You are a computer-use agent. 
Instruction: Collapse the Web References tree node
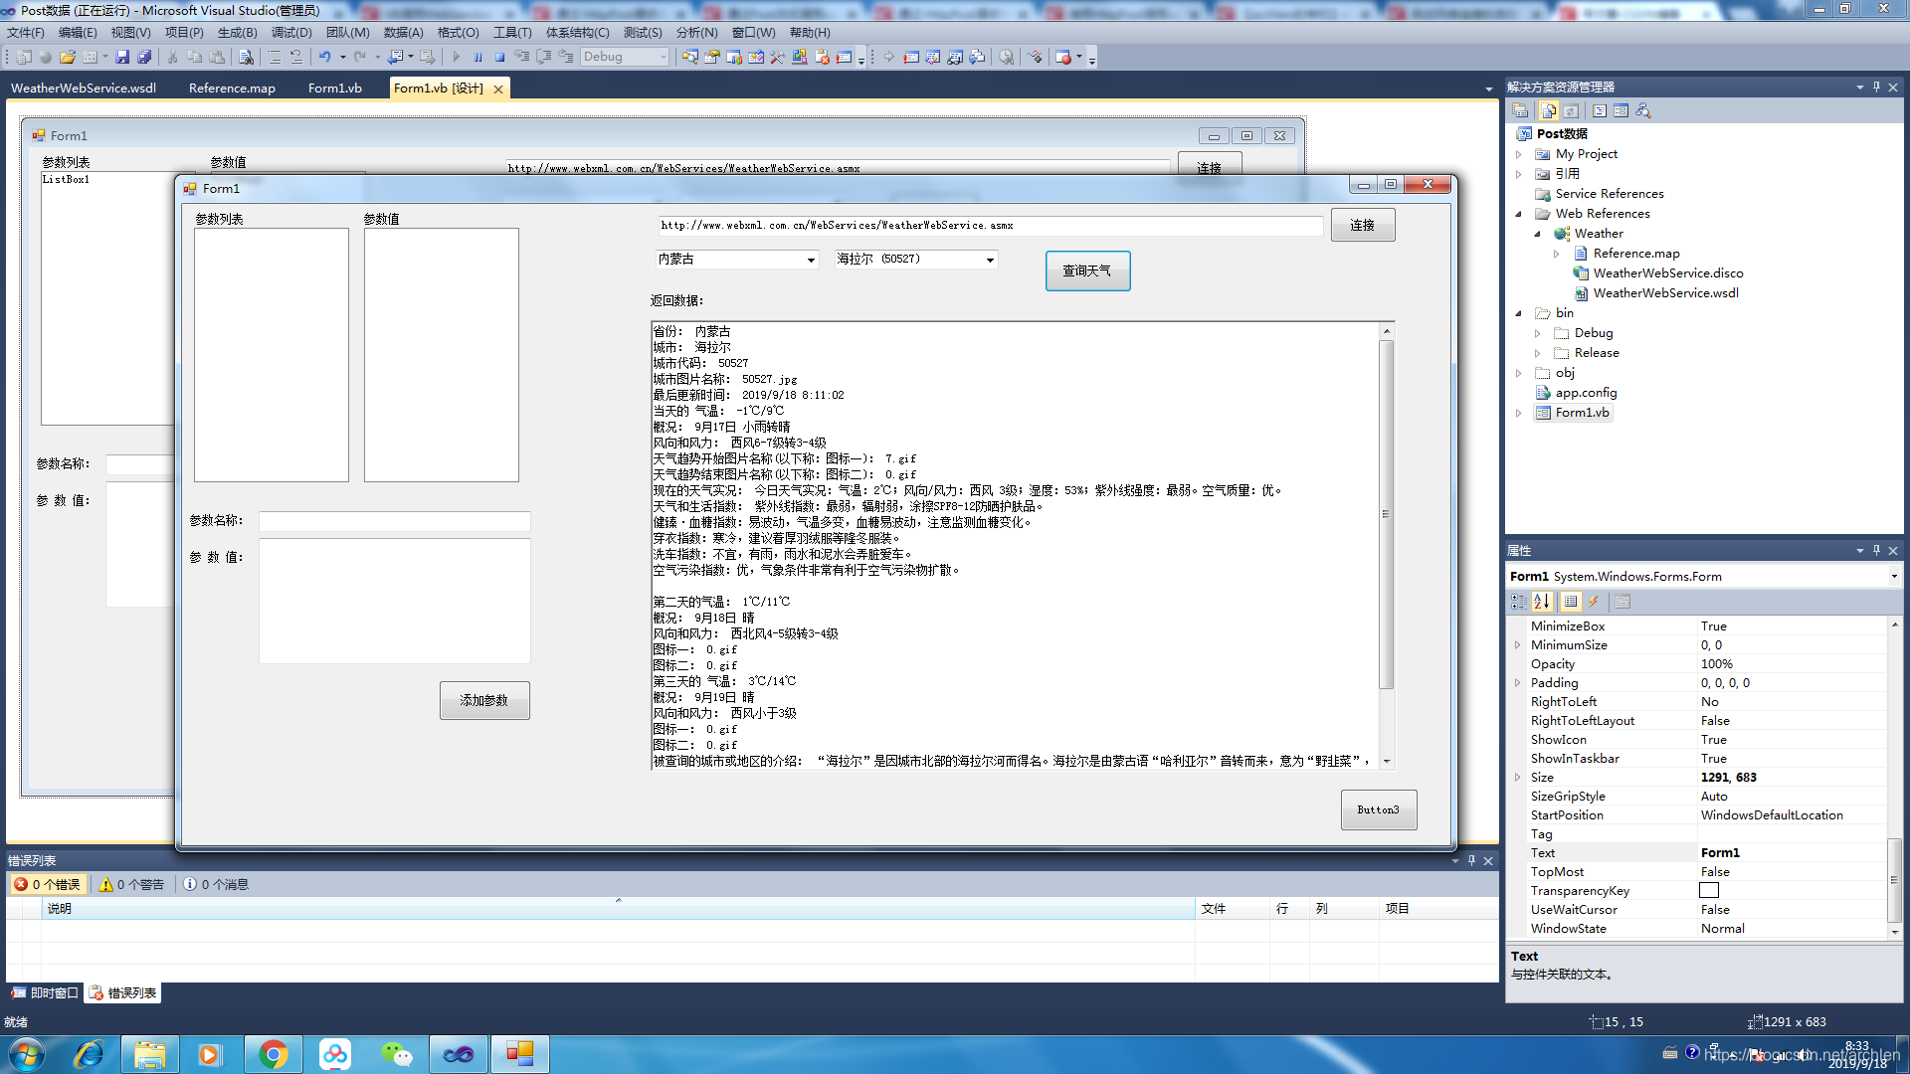1518,214
